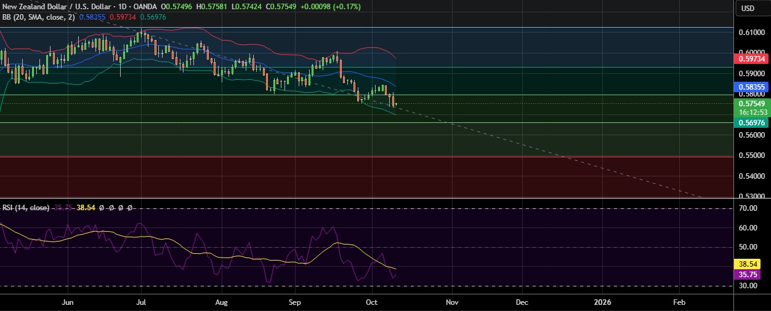This screenshot has width=771, height=311.
Task: Click the 0.56000 price axis tick
Action: [751, 135]
